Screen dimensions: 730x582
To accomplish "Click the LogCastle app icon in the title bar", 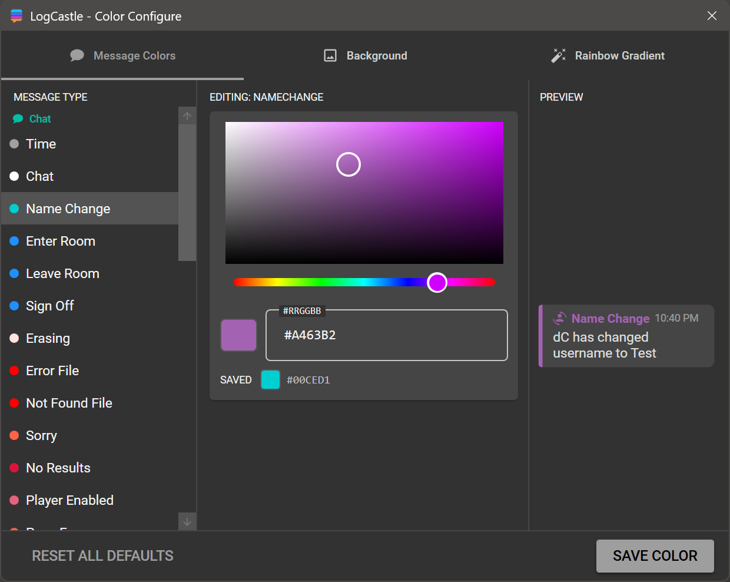I will tap(16, 15).
